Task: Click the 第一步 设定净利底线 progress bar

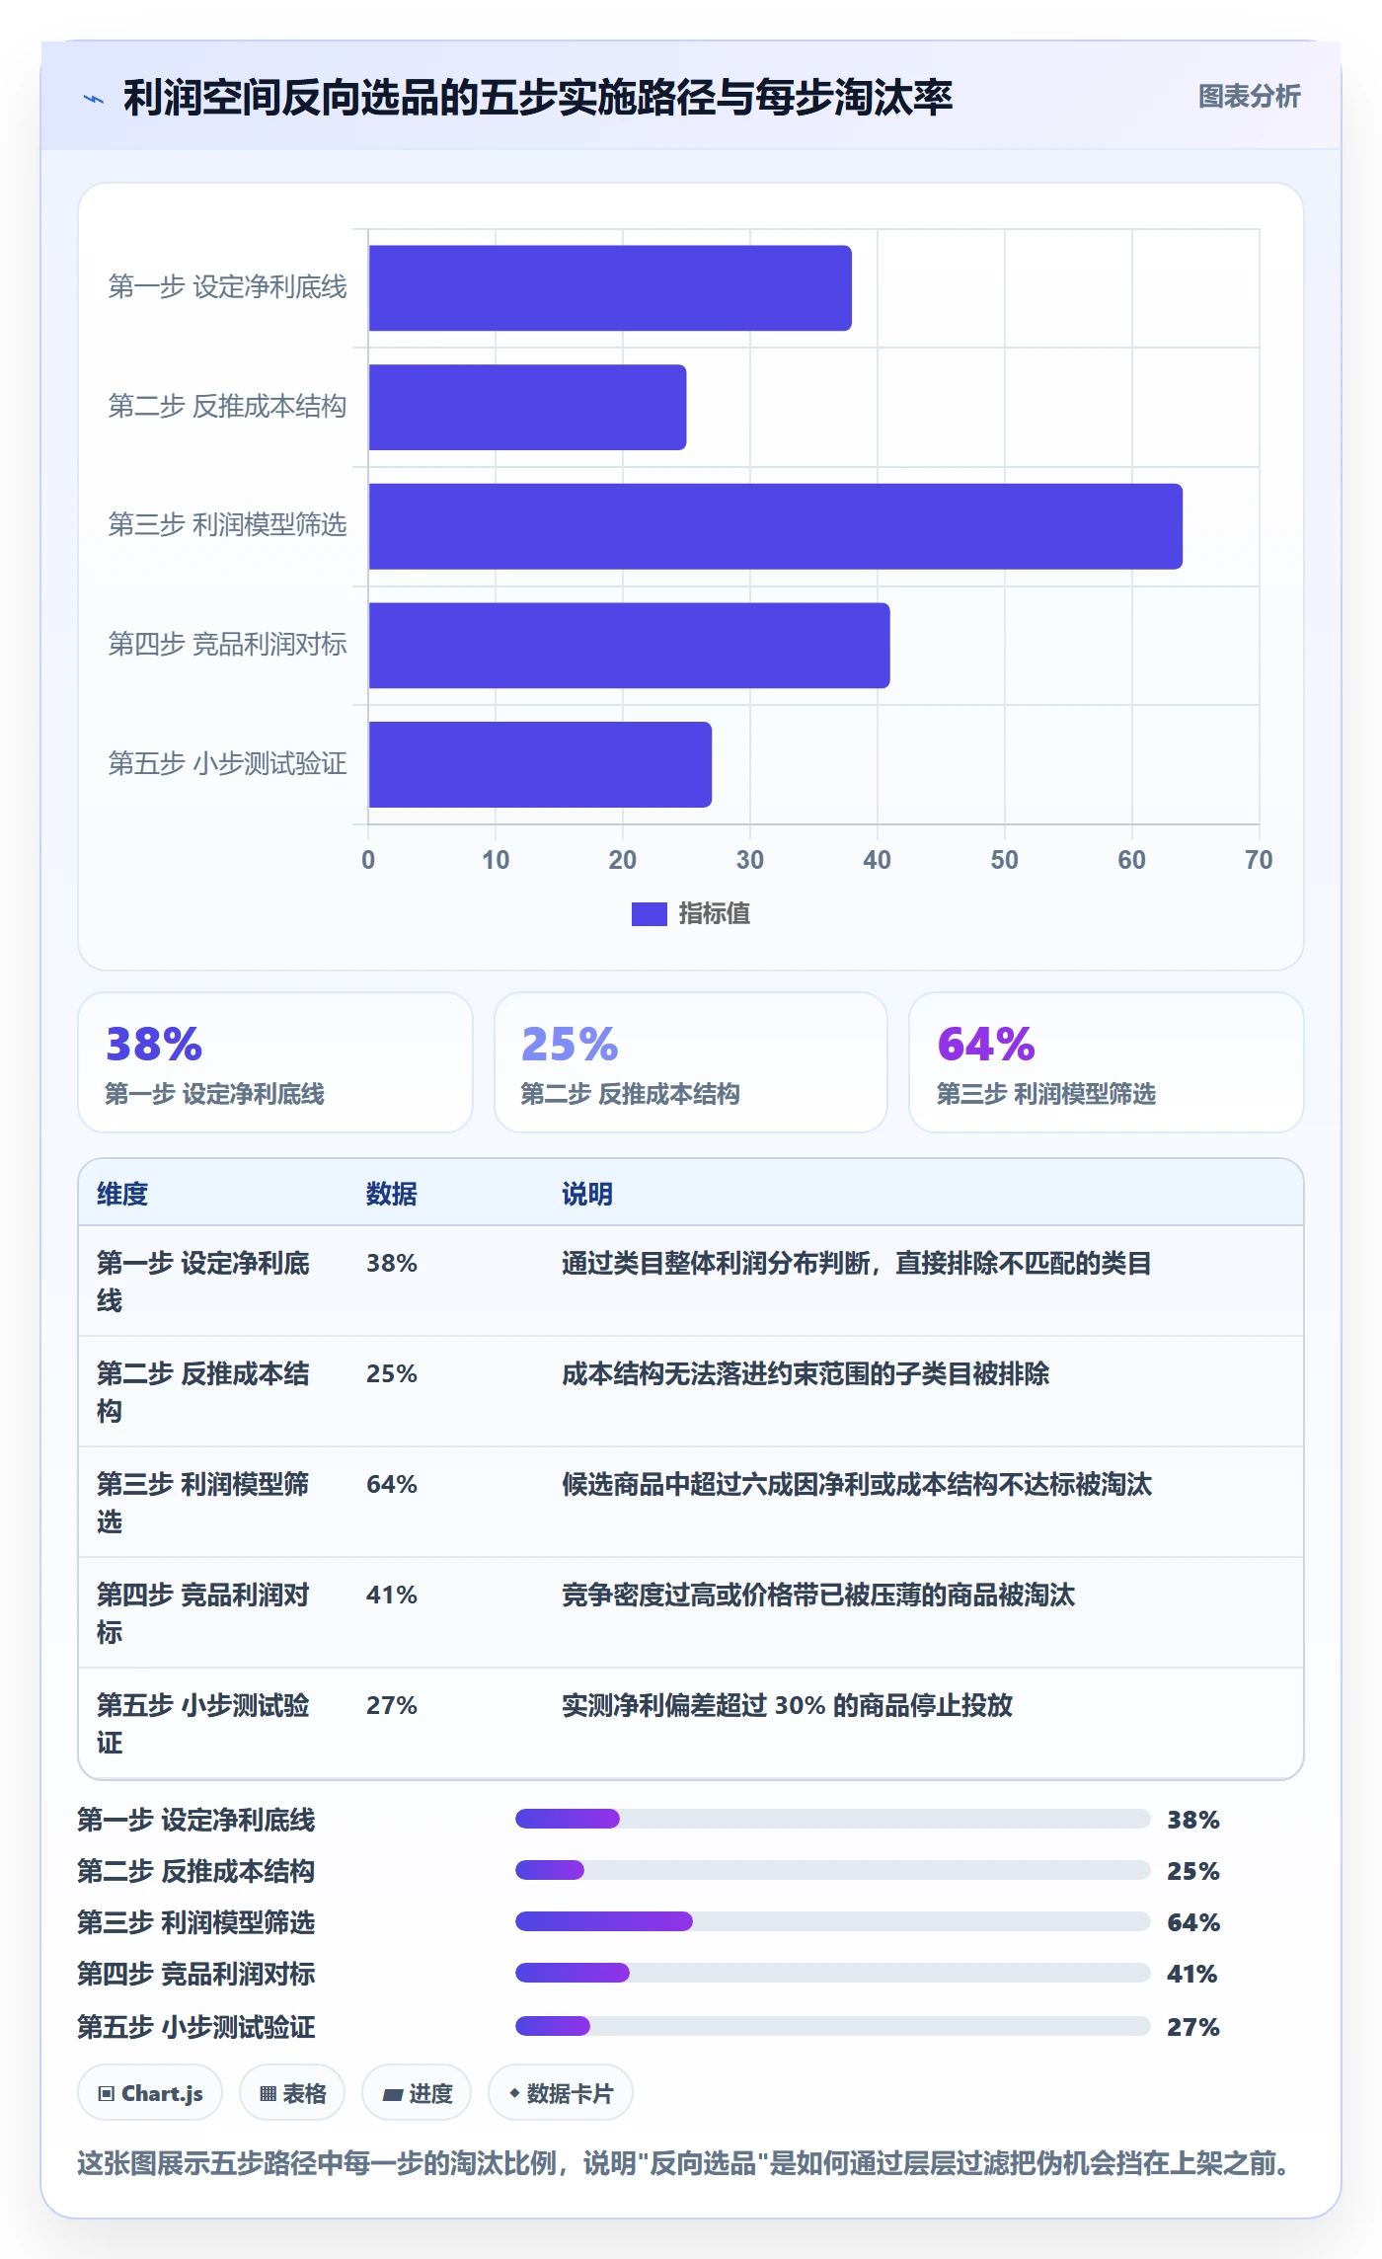Action: 833,1819
